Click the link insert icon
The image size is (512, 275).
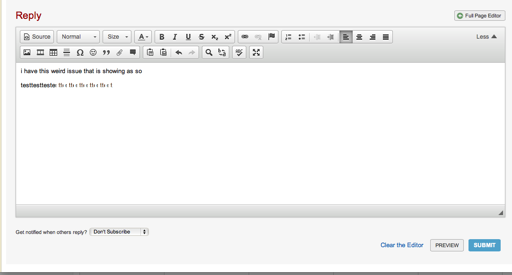point(245,37)
